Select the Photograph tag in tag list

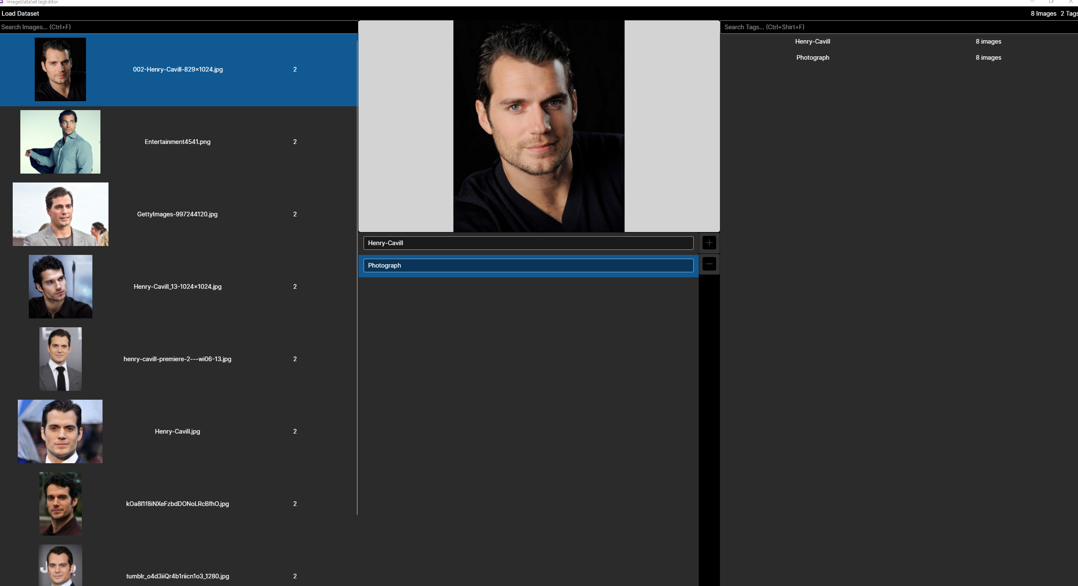(812, 58)
